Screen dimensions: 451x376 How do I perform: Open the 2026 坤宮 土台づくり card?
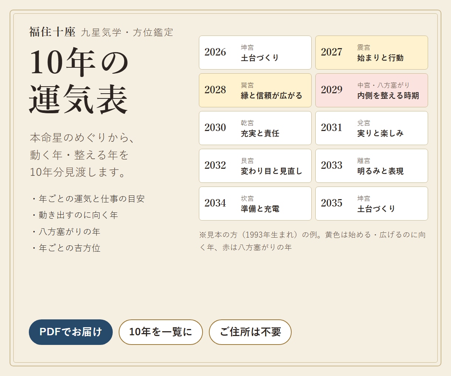point(255,53)
